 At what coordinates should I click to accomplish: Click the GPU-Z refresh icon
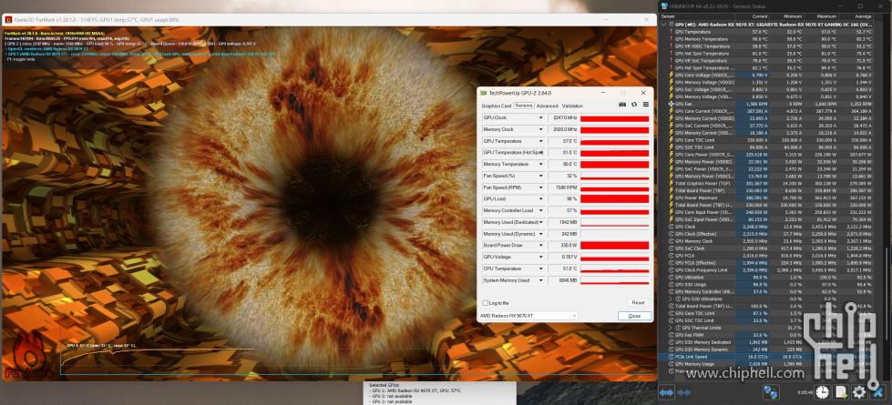634,105
